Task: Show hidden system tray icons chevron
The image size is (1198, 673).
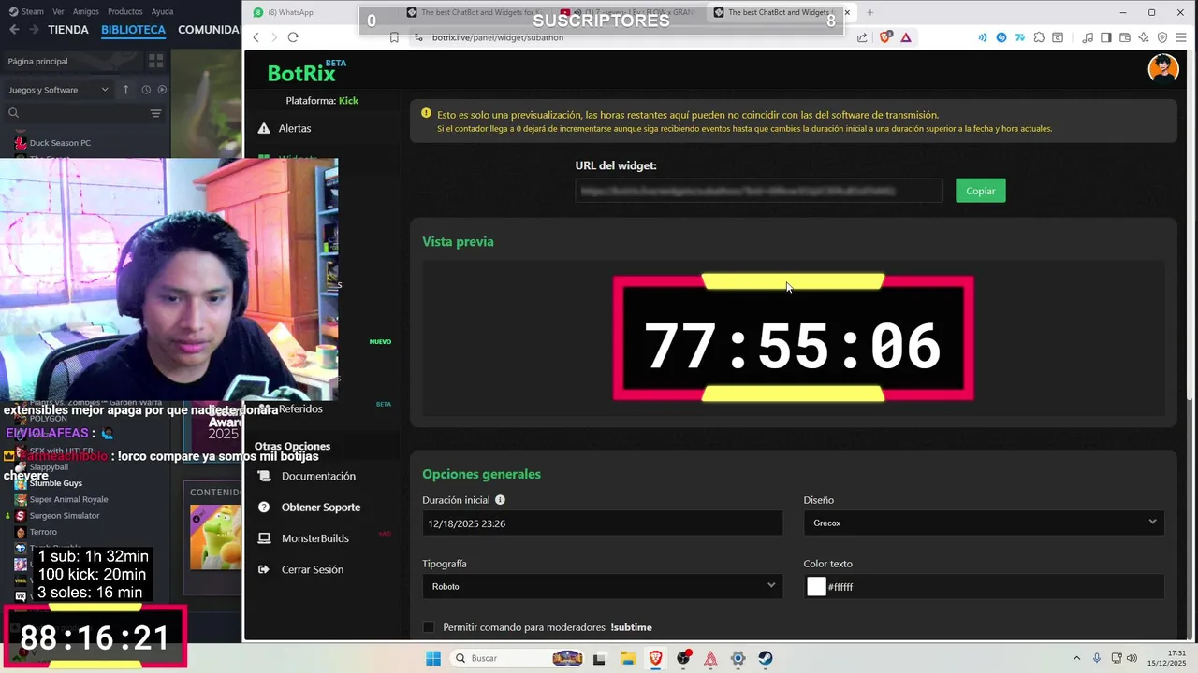Action: [1076, 658]
